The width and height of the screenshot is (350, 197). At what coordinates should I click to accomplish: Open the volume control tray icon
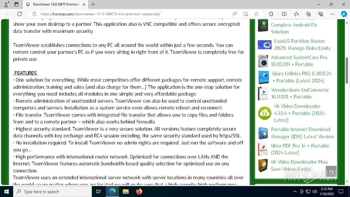pyautogui.click(x=315, y=192)
